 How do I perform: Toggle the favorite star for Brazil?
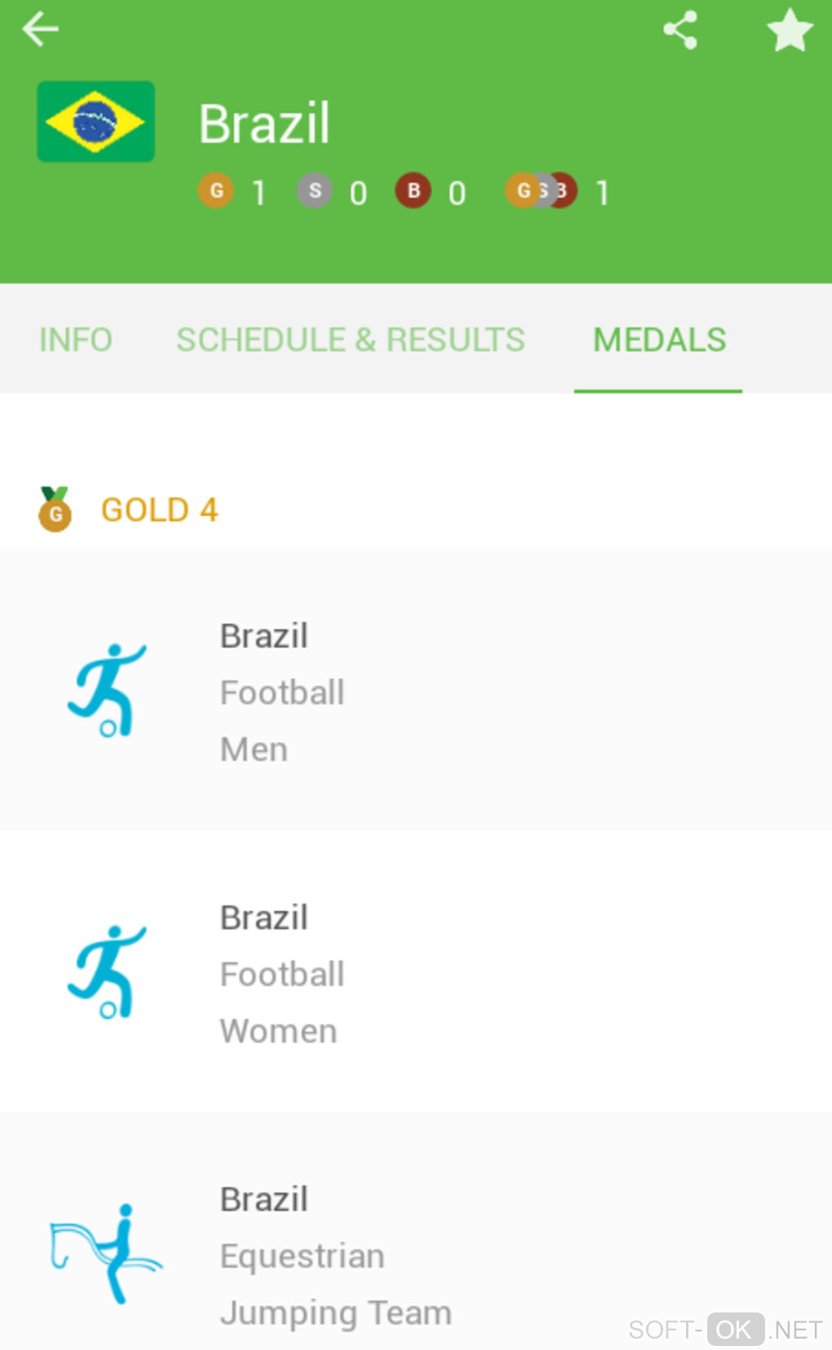pos(790,31)
